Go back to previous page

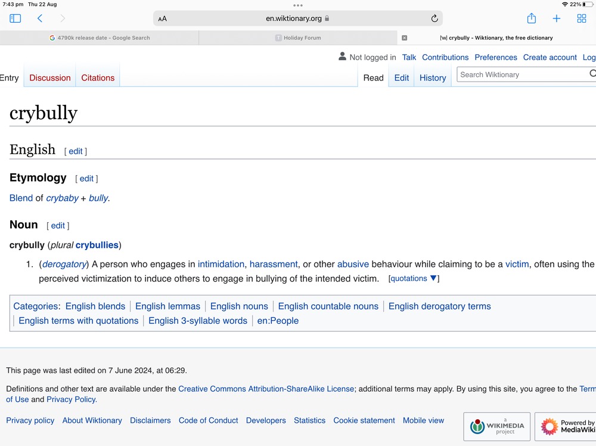40,18
